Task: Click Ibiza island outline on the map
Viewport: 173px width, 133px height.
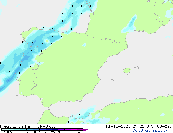Action: click(113, 78)
